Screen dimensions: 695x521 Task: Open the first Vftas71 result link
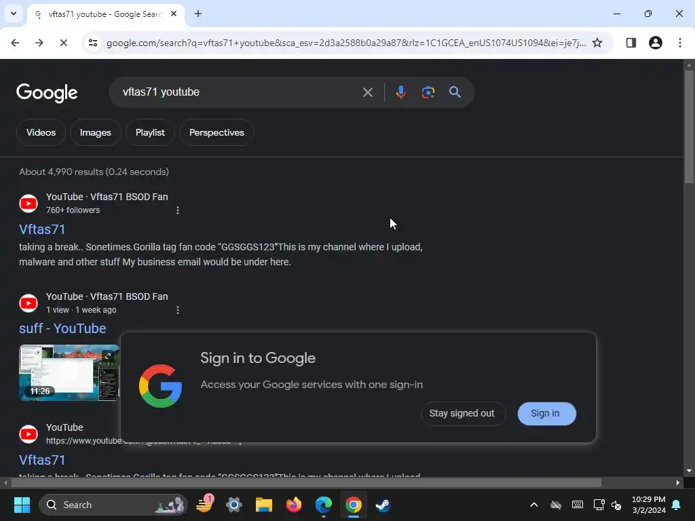[42, 229]
